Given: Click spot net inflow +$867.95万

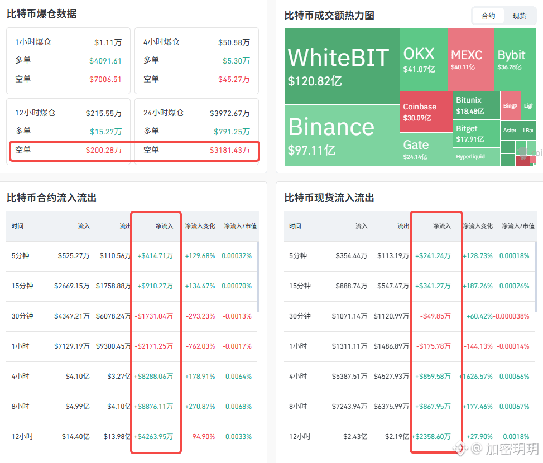Looking at the screenshot, I should (433, 407).
